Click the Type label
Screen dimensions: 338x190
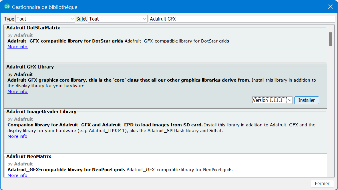[x=9, y=19]
